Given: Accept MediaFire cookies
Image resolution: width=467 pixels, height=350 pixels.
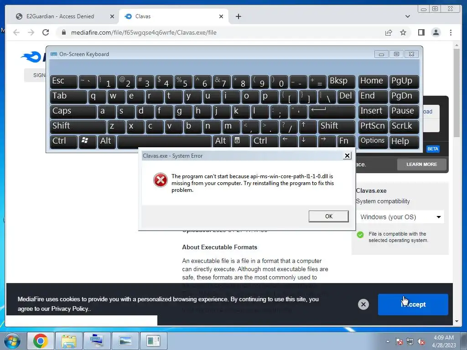Looking at the screenshot, I should [x=413, y=304].
